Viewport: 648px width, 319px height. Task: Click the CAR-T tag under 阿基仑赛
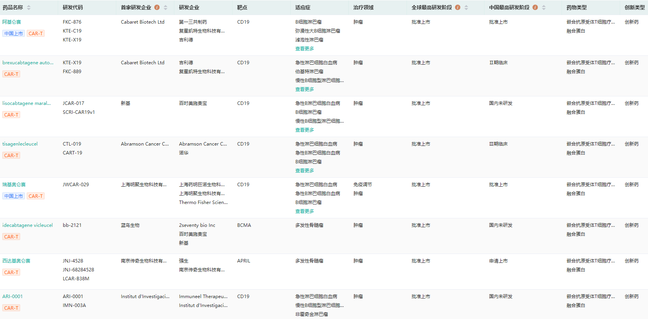tap(36, 34)
